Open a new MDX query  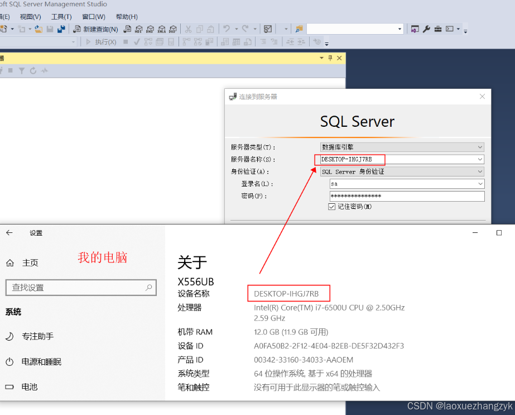click(139, 29)
